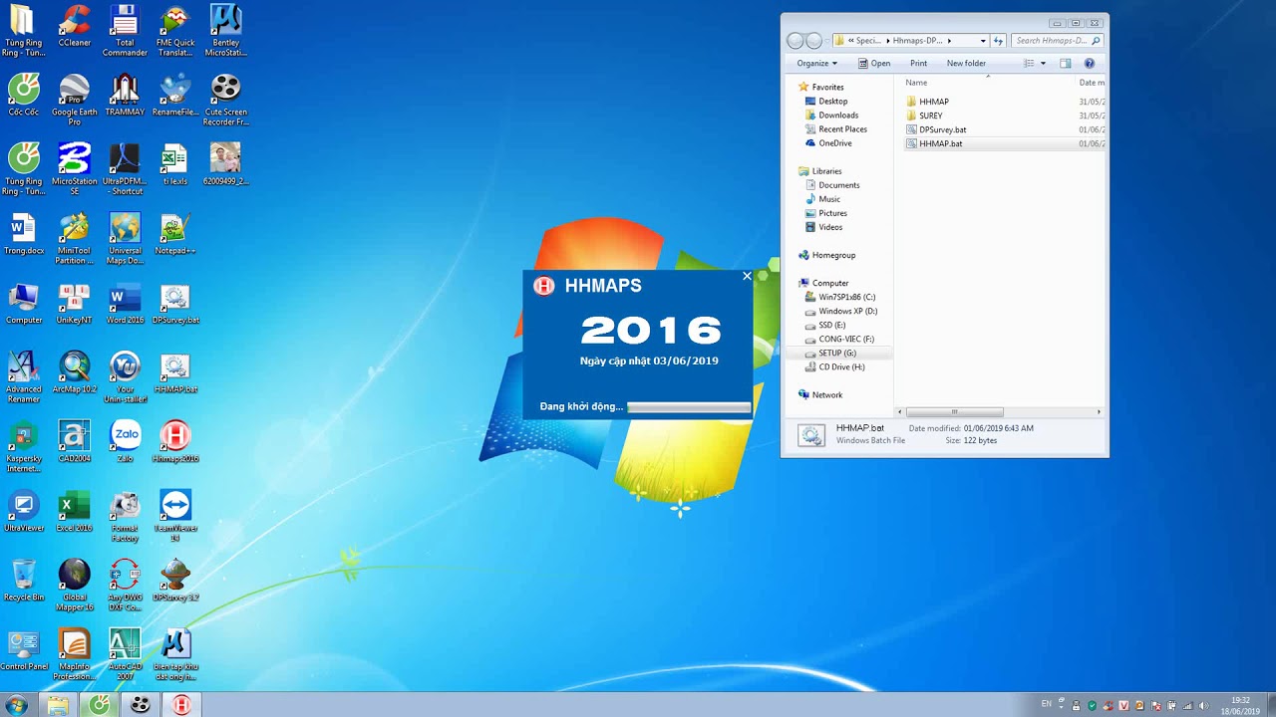Select SETUP (G:) drive in navigation pane
Viewport: 1276px width, 717px height.
click(x=836, y=353)
